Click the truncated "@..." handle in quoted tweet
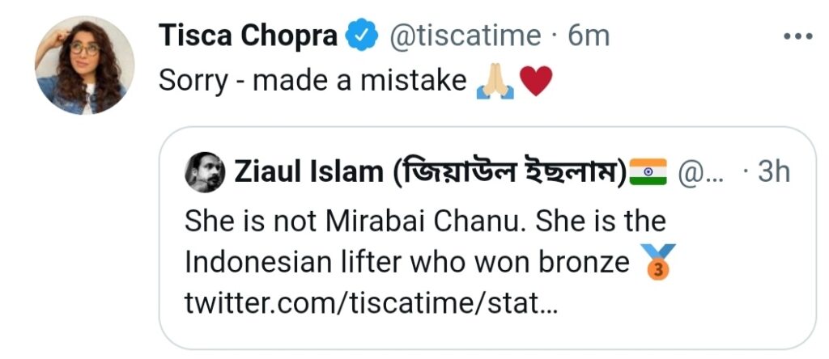 693,172
